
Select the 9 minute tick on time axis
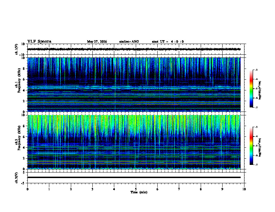click(x=222, y=189)
